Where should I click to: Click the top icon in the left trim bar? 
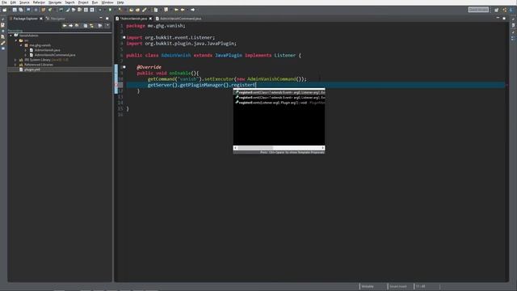(x=3, y=19)
